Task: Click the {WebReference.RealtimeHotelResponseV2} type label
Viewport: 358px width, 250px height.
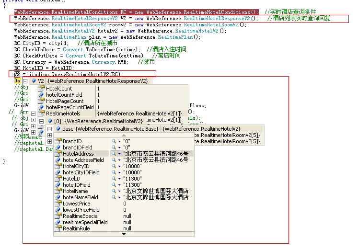Action: tap(98, 81)
